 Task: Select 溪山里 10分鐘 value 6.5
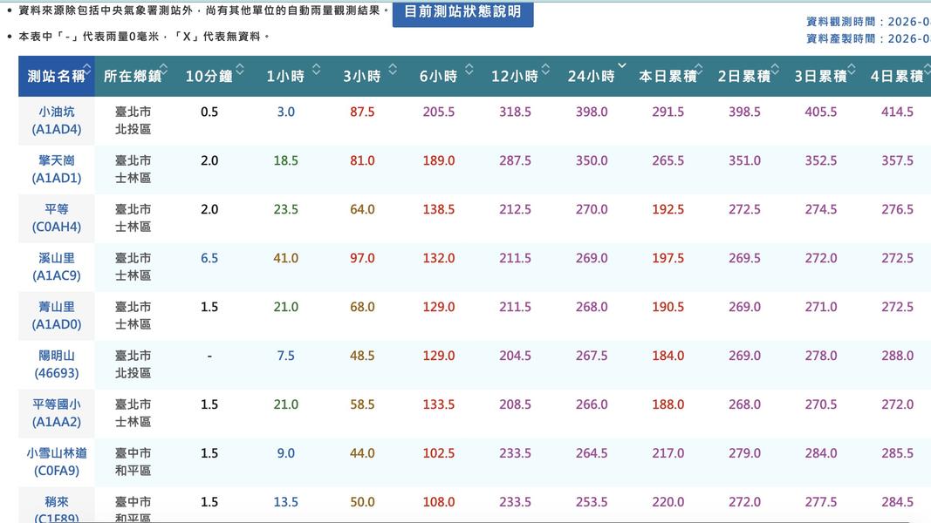[209, 258]
